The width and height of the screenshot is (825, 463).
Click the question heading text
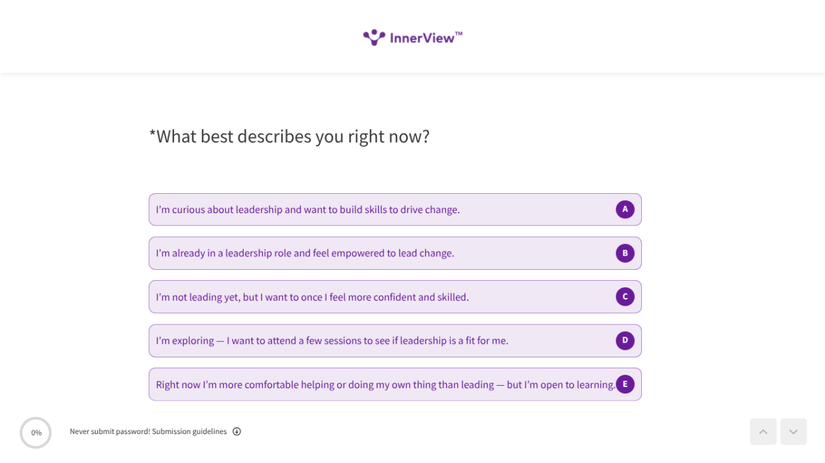pos(289,137)
